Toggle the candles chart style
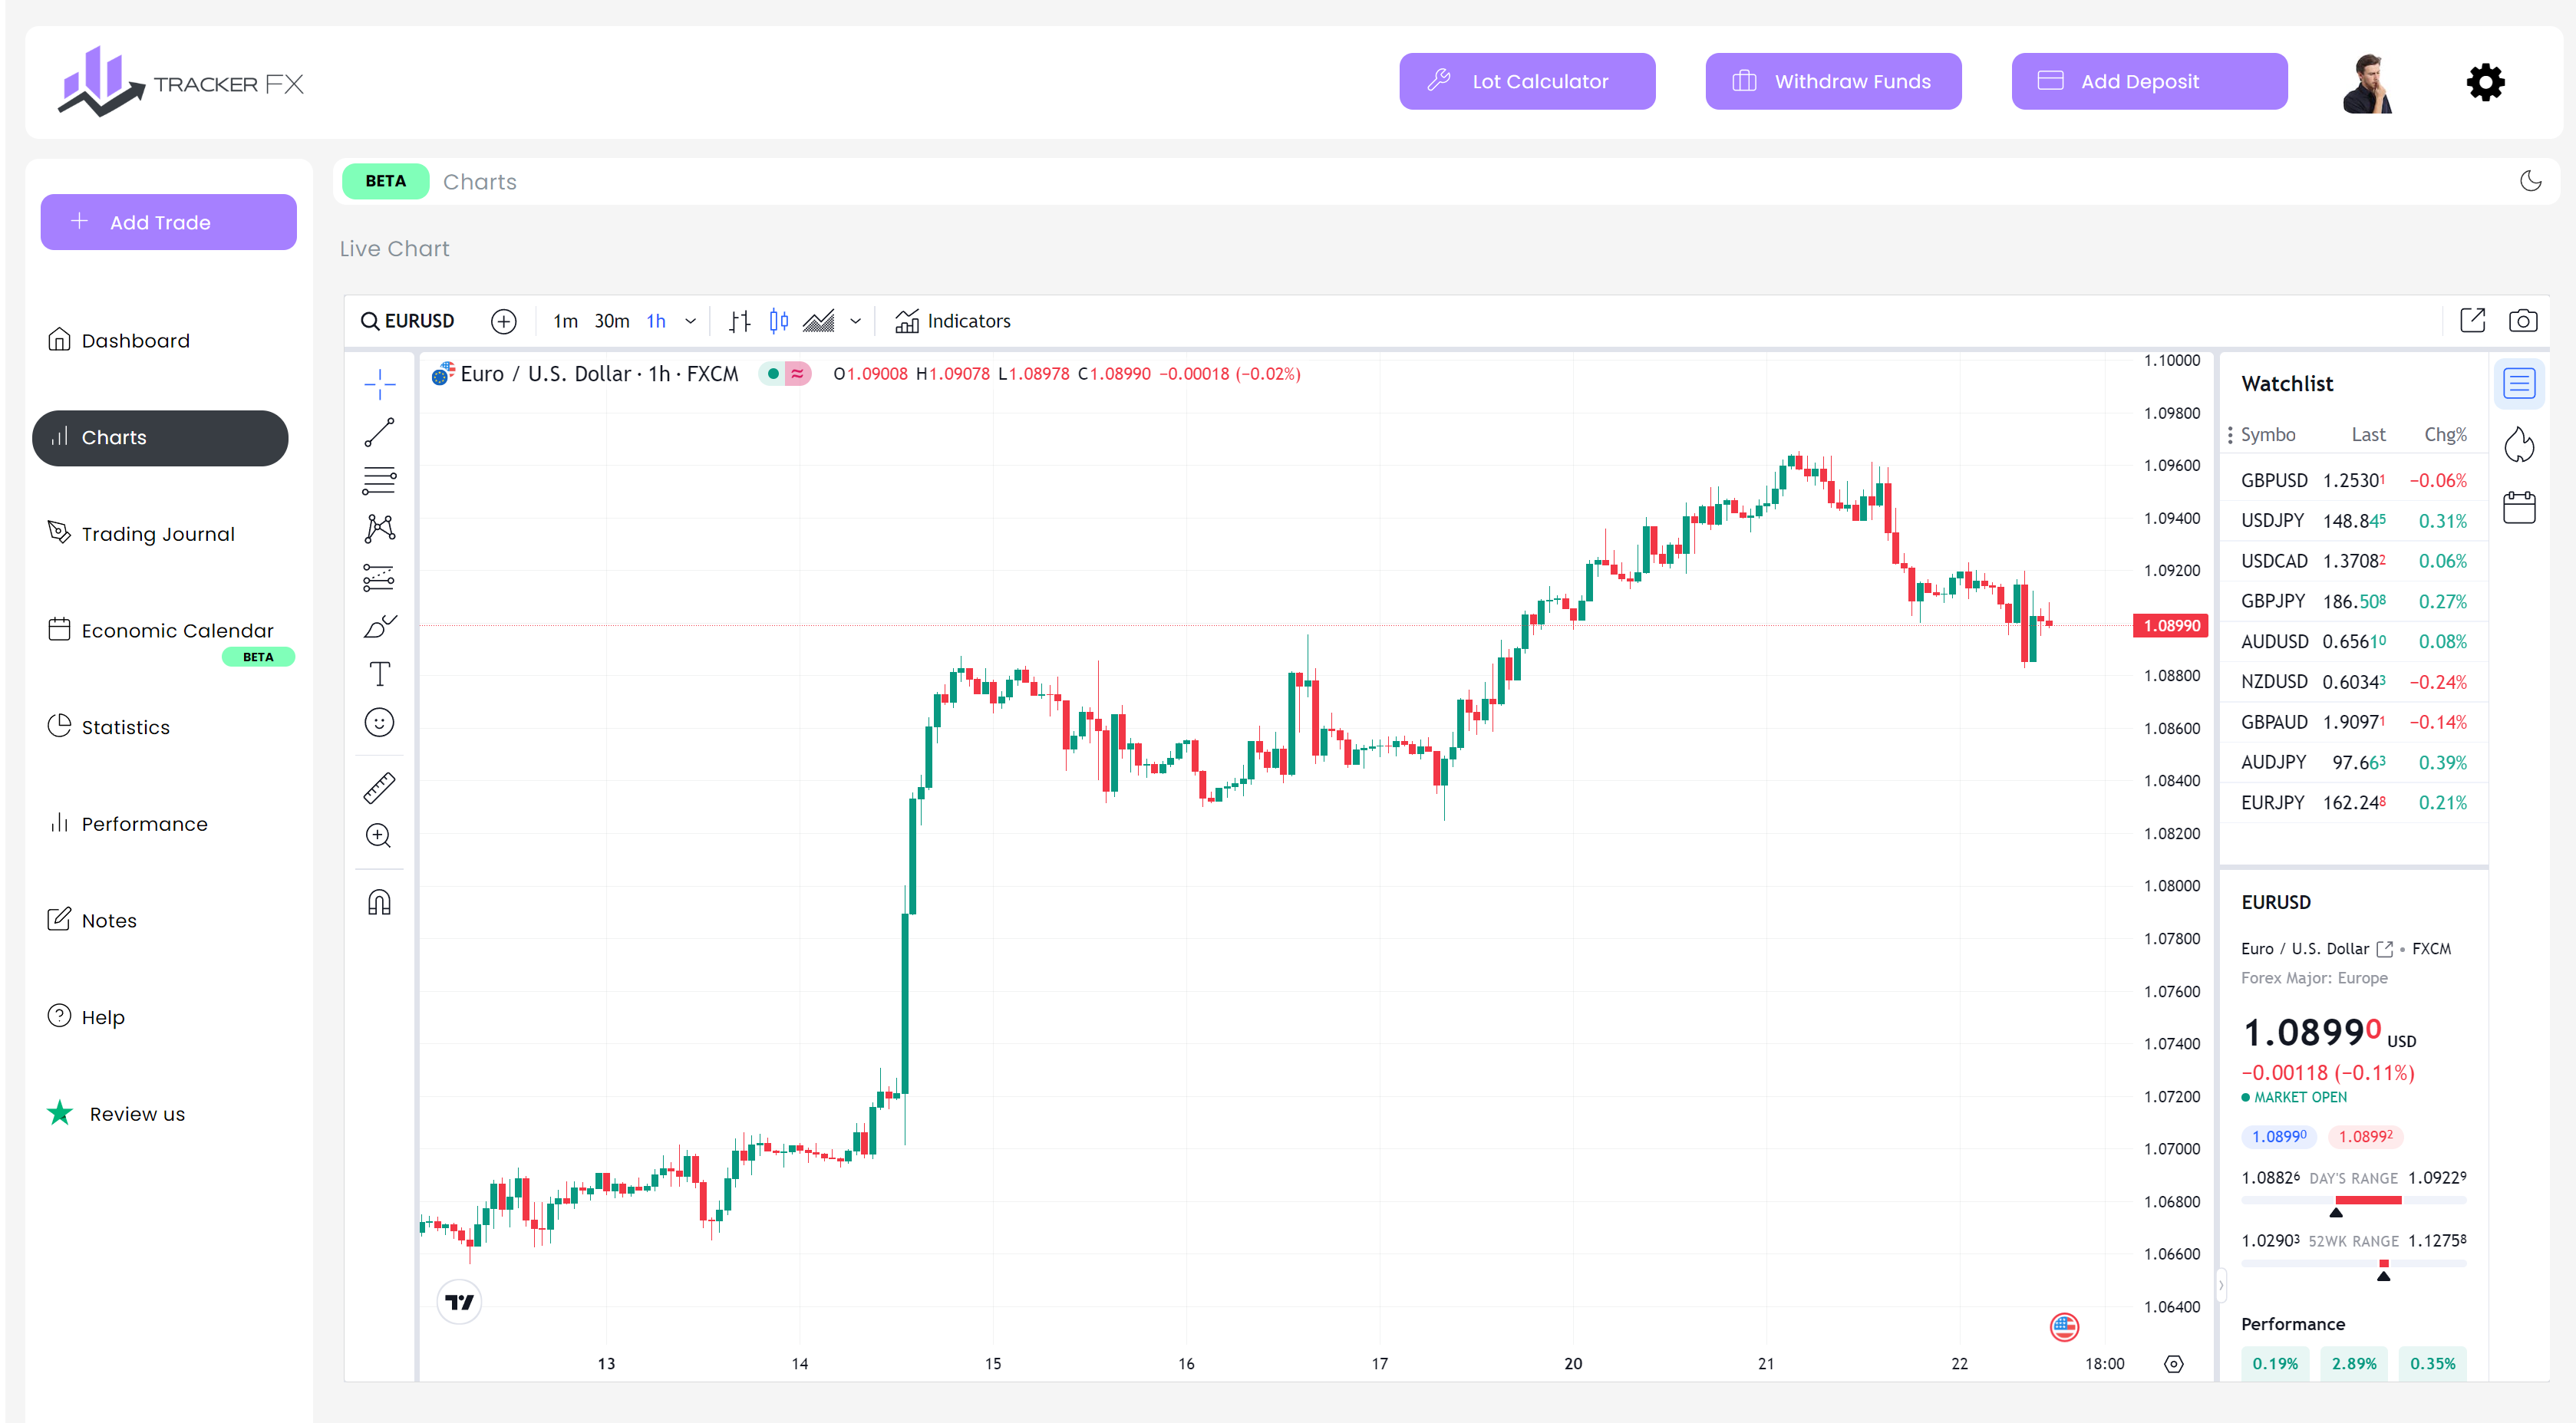Screen dimensions: 2576x1423 (x=778, y=321)
